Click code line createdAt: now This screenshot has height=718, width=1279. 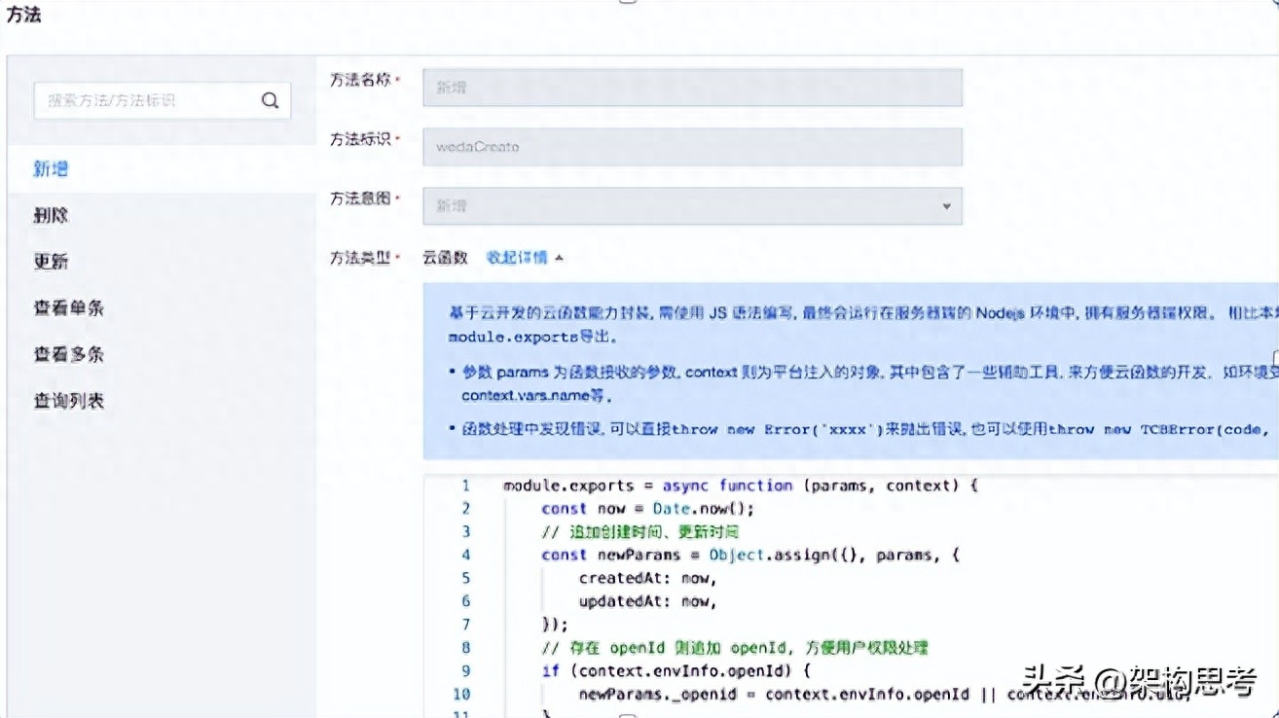tap(647, 578)
